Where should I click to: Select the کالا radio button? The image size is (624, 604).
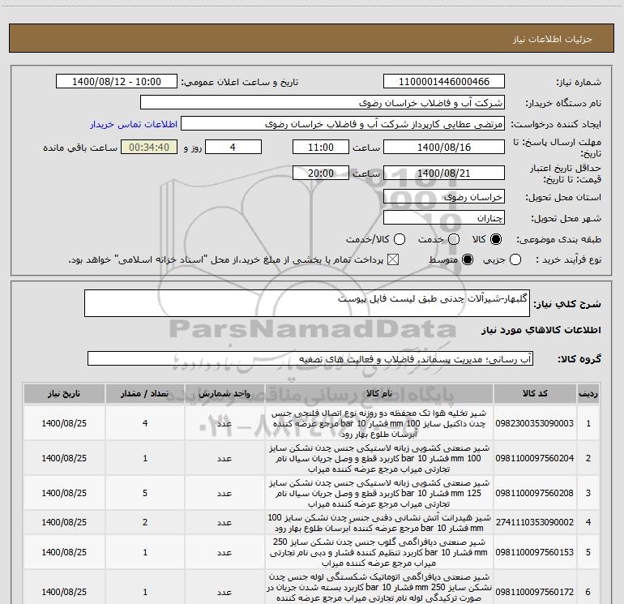[x=496, y=239]
